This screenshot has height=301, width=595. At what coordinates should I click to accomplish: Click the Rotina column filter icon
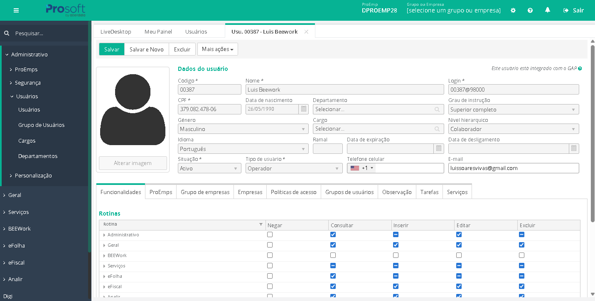(261, 224)
